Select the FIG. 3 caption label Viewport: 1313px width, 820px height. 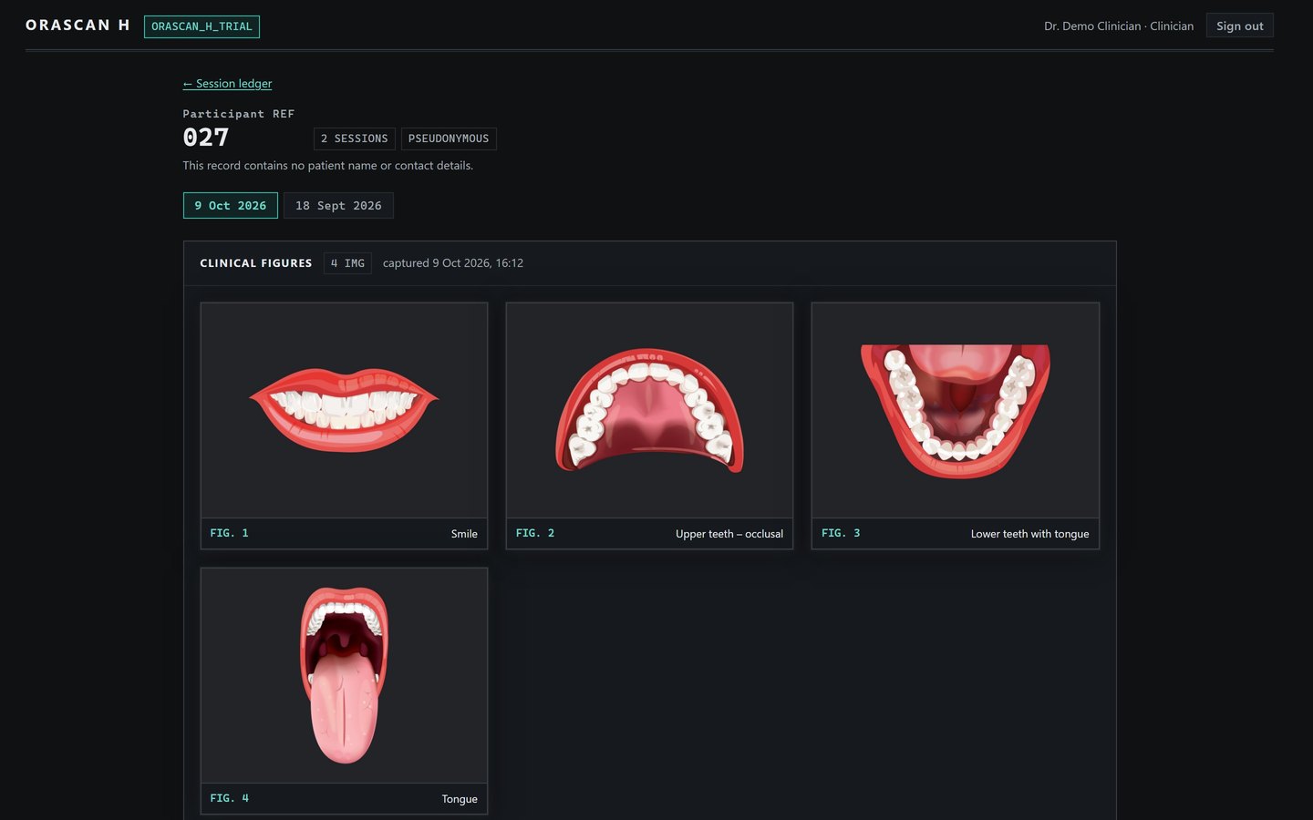point(841,533)
